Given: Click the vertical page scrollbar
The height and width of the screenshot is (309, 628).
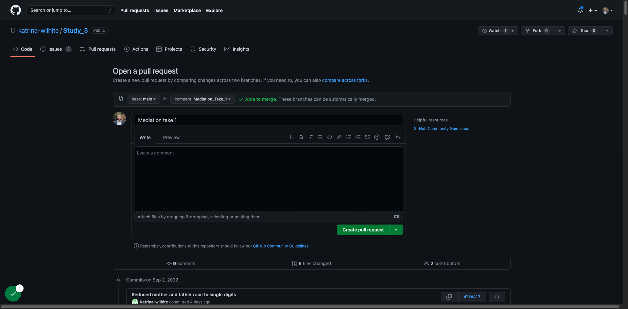Looking at the screenshot, I should (x=626, y=8).
